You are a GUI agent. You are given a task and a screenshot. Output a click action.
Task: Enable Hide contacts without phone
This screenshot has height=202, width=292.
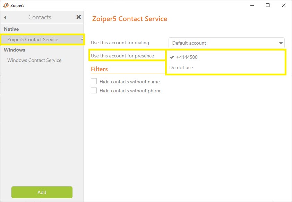[x=94, y=90]
